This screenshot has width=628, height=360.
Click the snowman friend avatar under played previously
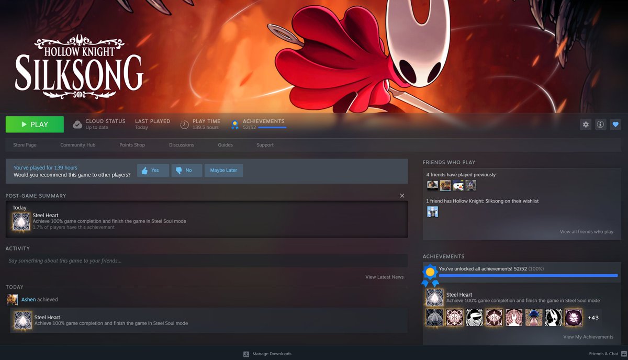[x=458, y=185]
